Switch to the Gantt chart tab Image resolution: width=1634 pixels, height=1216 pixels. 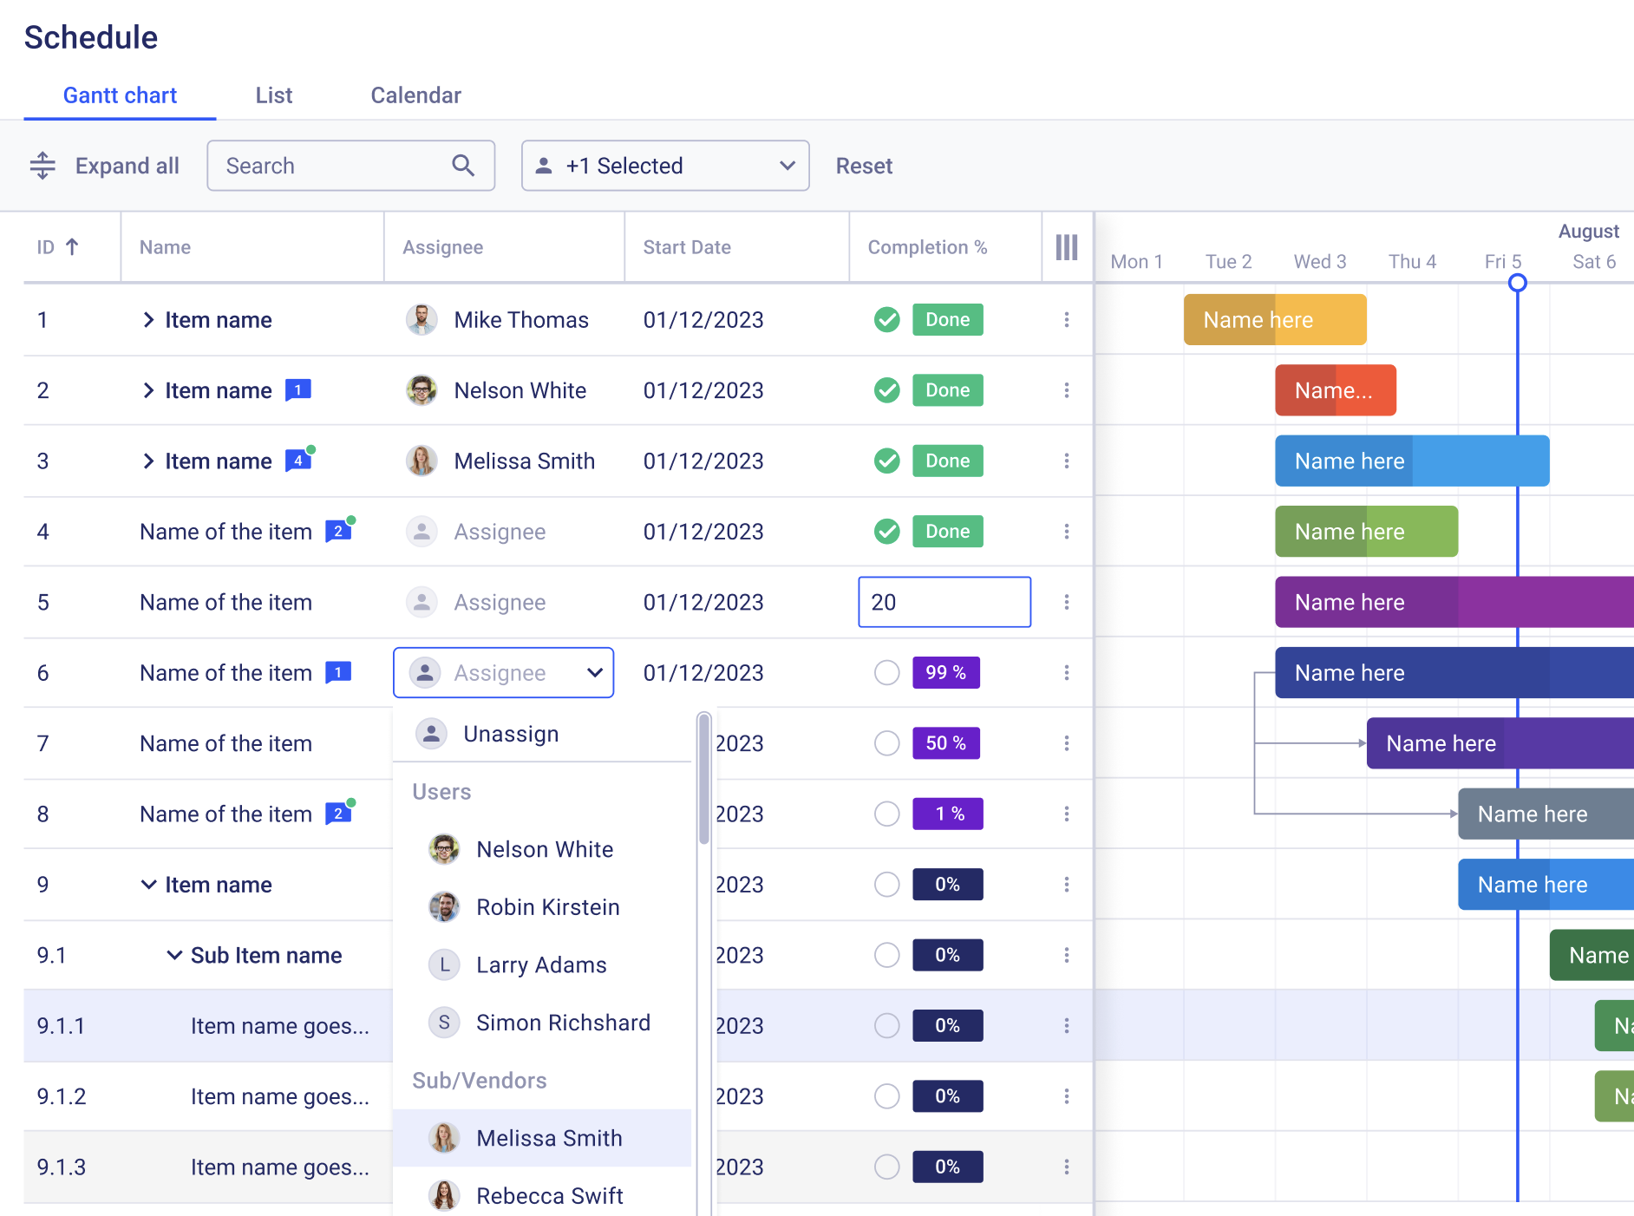[x=120, y=95]
